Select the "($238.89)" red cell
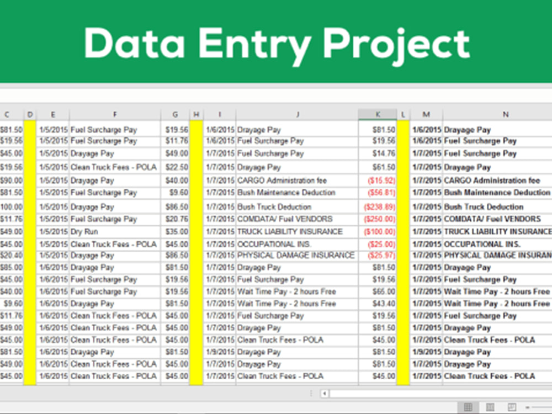The height and width of the screenshot is (414, 552). click(378, 206)
